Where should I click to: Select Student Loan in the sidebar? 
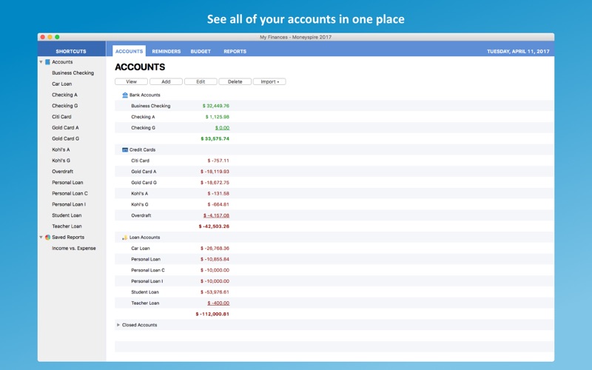(x=67, y=215)
